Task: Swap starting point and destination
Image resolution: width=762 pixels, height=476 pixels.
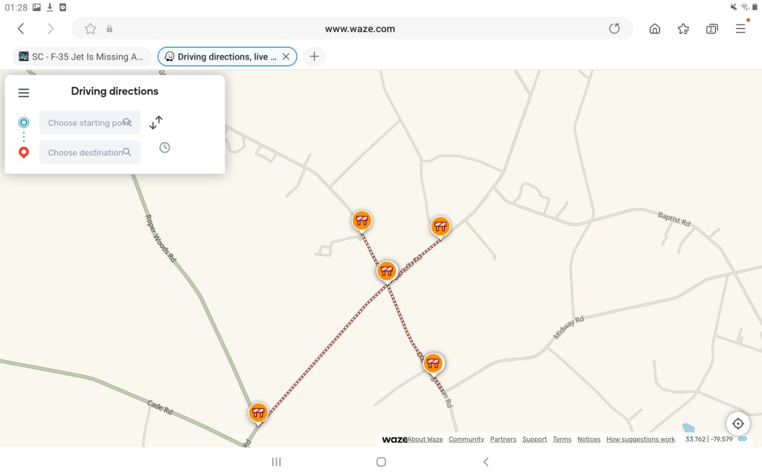Action: (156, 123)
